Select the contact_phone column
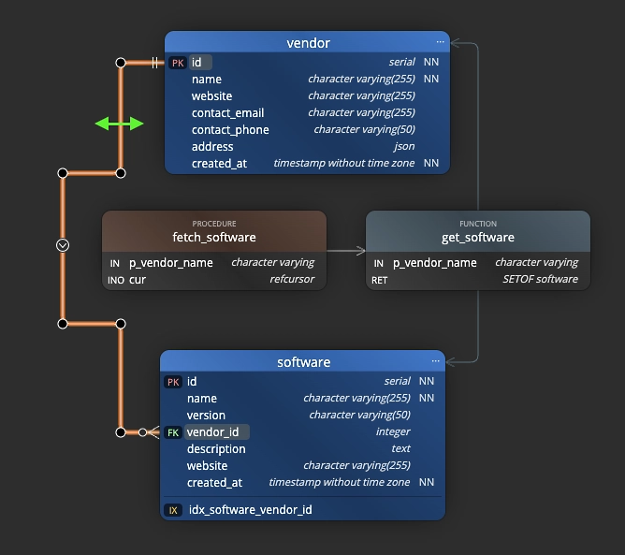The image size is (625, 555). point(307,129)
